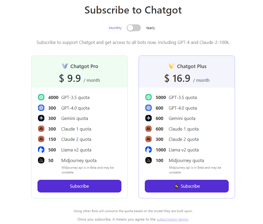Subscribe to the Chatgot Plus plan
This screenshot has height=224, width=263.
187,186
